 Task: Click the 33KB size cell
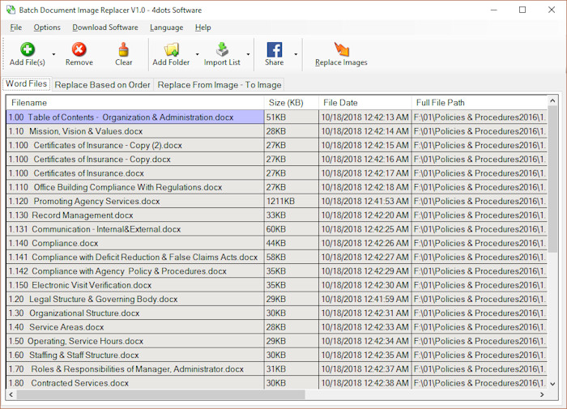pos(292,215)
